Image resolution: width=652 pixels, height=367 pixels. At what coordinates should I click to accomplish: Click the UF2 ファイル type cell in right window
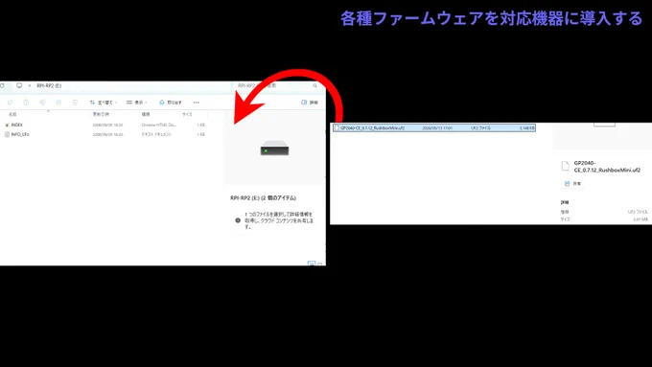(480, 128)
